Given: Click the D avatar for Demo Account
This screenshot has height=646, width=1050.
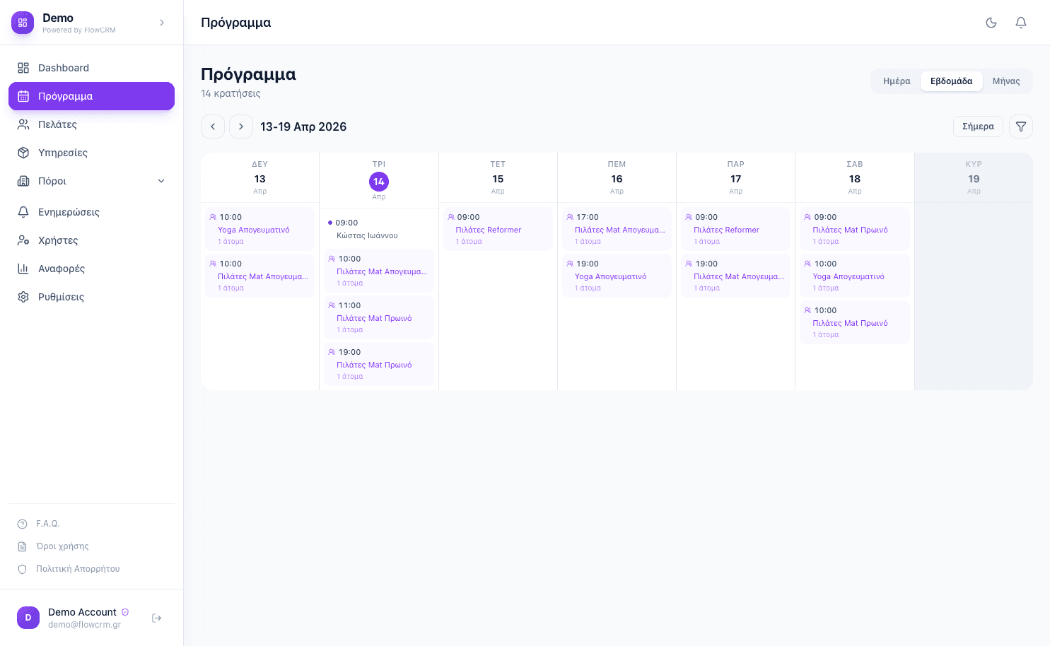Looking at the screenshot, I should (28, 618).
